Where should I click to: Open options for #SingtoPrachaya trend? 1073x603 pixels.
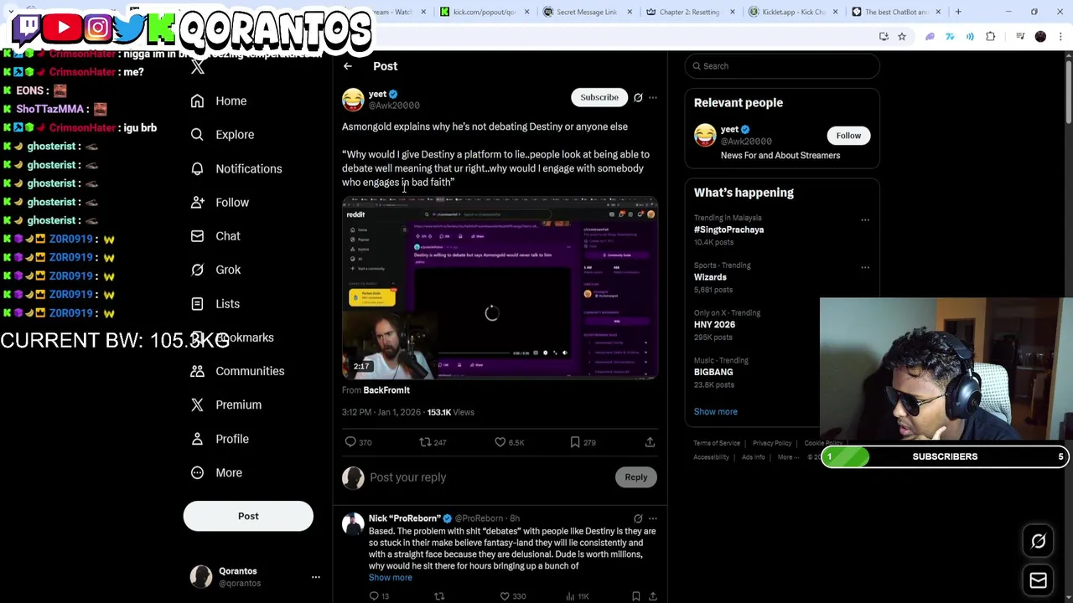(865, 220)
